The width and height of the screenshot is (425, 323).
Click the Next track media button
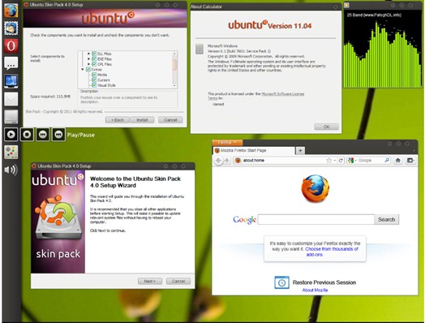pos(58,135)
